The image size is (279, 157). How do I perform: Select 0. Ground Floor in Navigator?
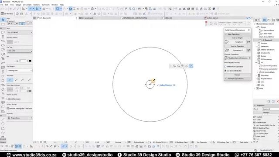[x=269, y=37]
